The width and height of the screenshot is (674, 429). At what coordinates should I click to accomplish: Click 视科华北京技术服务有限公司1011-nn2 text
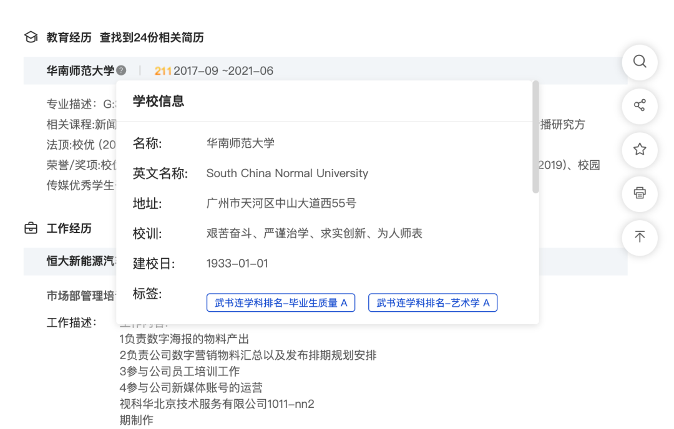pos(217,404)
